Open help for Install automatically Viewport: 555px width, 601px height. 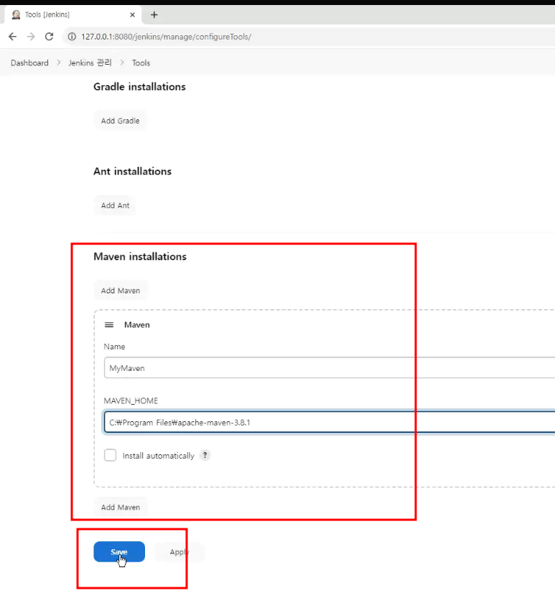pyautogui.click(x=205, y=455)
